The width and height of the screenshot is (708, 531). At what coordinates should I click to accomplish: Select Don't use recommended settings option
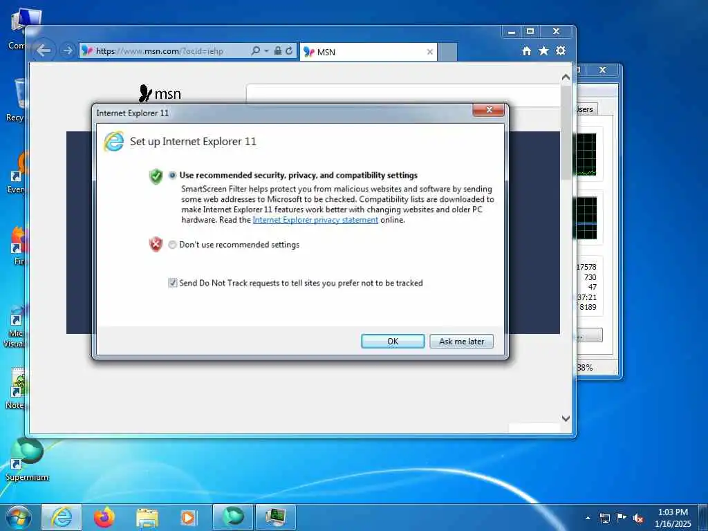pyautogui.click(x=172, y=245)
